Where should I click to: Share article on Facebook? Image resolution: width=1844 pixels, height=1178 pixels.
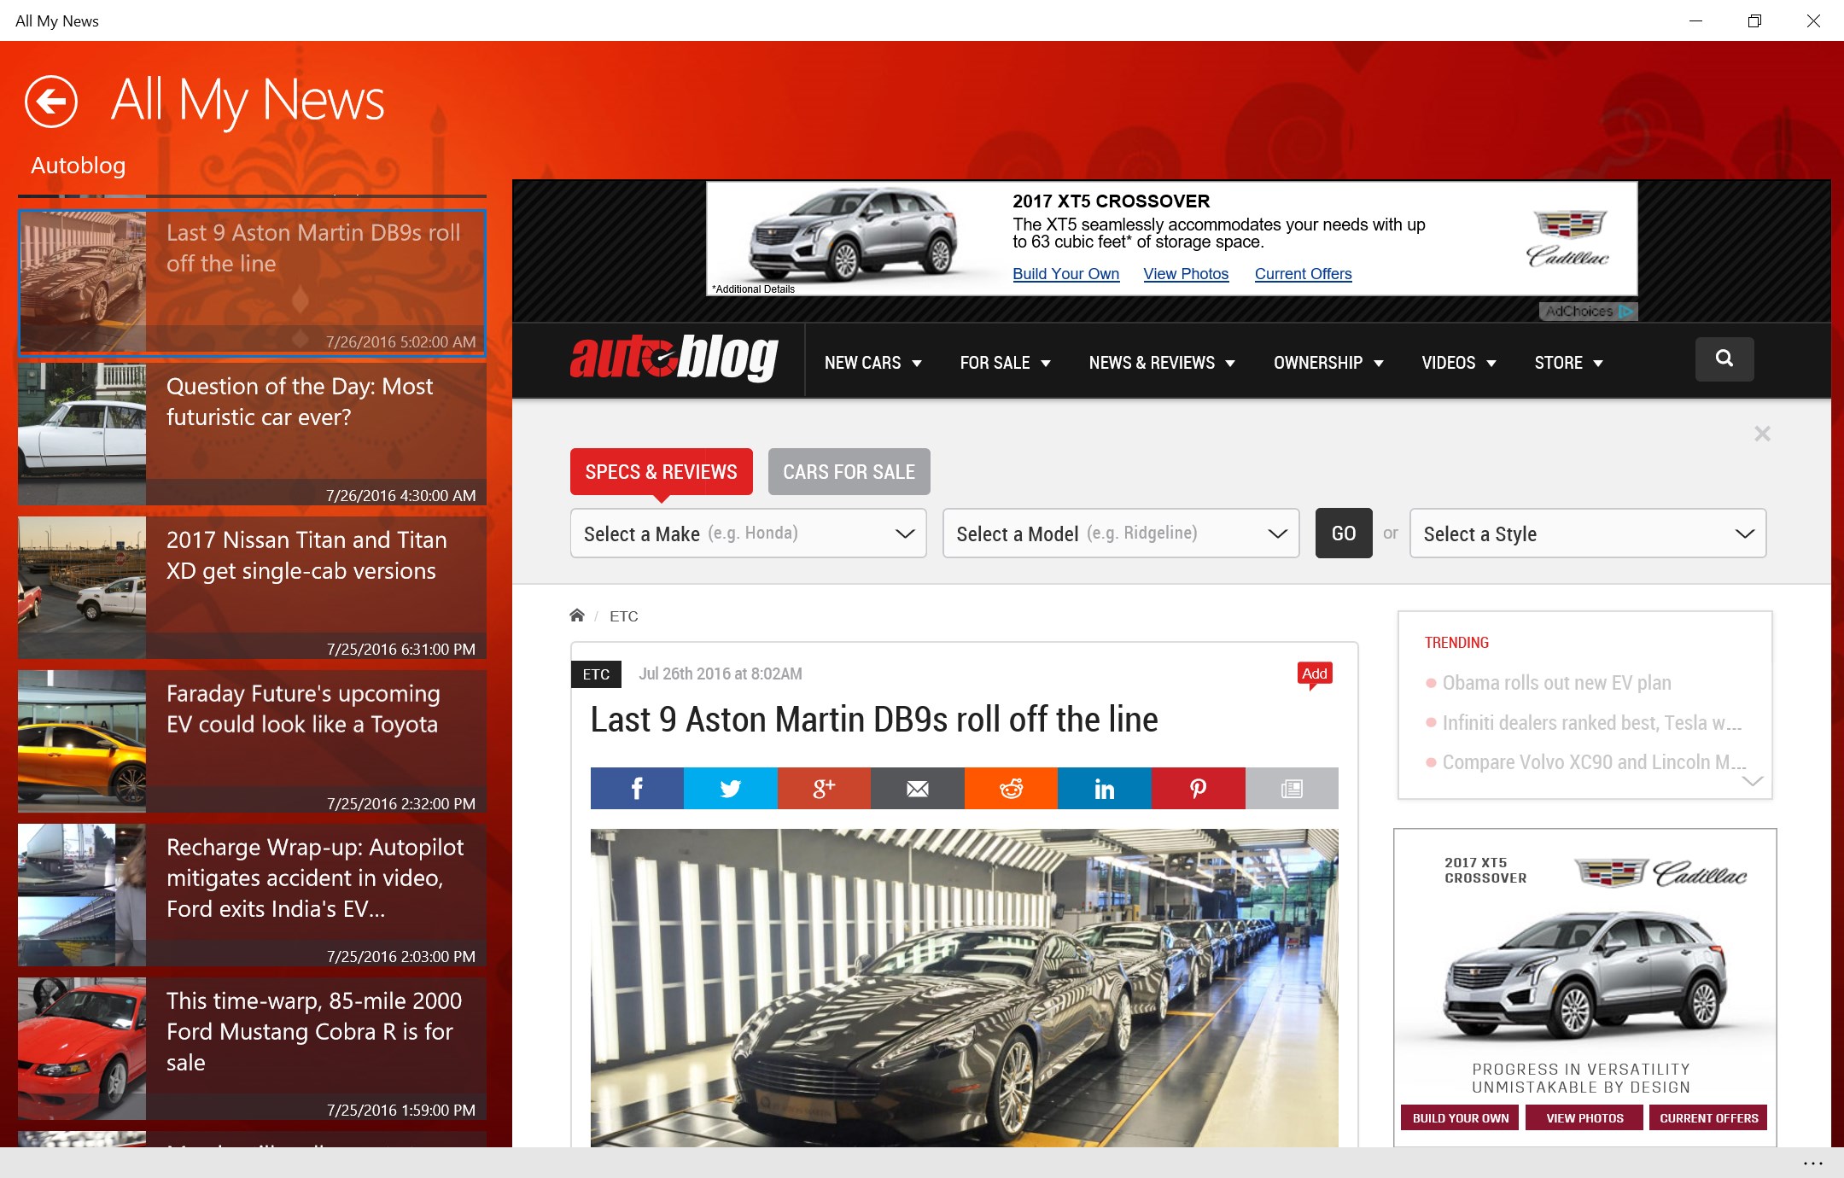click(x=637, y=788)
